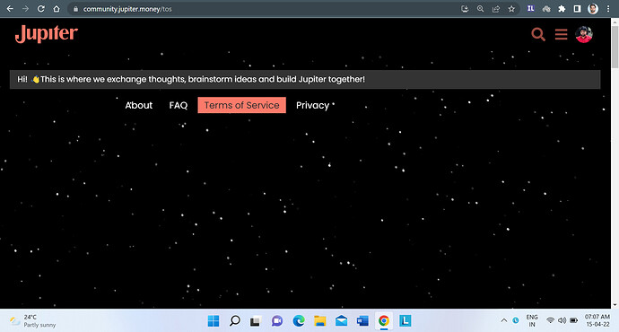Viewport: 619px width, 332px height.
Task: Open Chrome profile avatar
Action: pyautogui.click(x=593, y=9)
